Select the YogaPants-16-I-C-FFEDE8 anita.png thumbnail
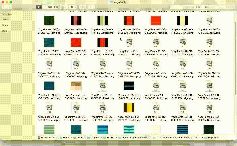Screen dimensions: 237x146 (x=182, y=20)
